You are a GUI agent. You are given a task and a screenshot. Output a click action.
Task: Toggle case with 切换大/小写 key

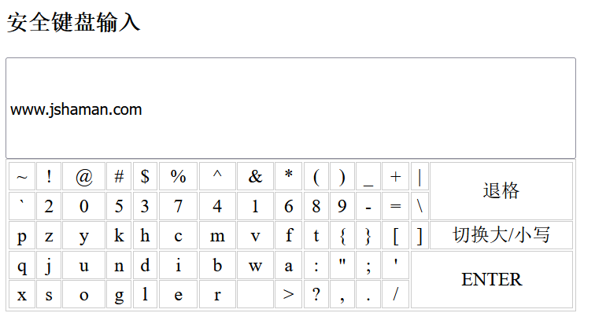[x=501, y=235]
